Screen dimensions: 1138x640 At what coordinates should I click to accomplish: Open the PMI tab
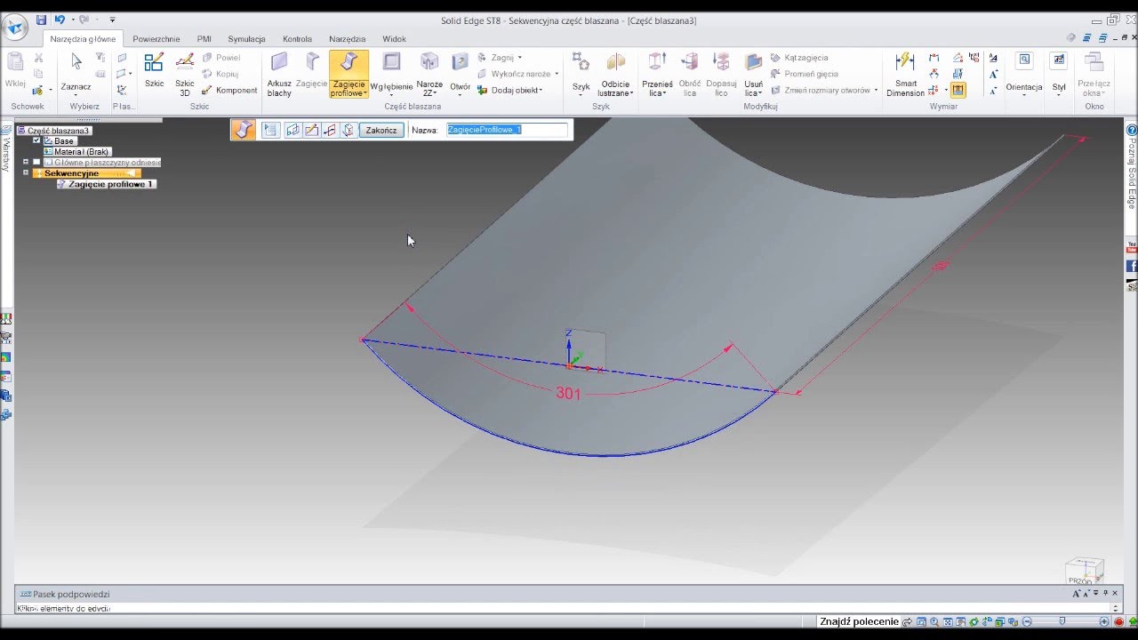[x=204, y=39]
